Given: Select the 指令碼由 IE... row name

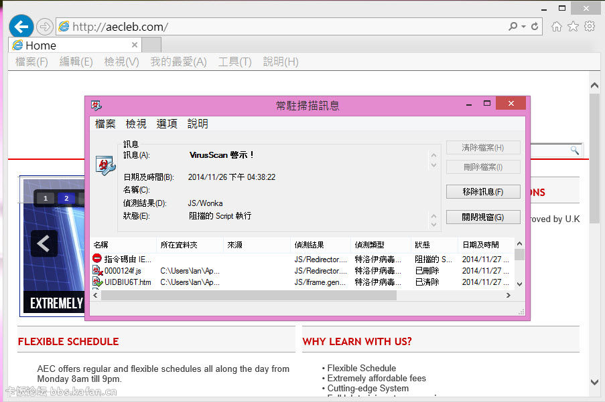Looking at the screenshot, I should pyautogui.click(x=128, y=259).
